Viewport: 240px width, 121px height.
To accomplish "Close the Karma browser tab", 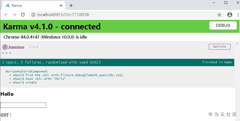I will (61, 6).
